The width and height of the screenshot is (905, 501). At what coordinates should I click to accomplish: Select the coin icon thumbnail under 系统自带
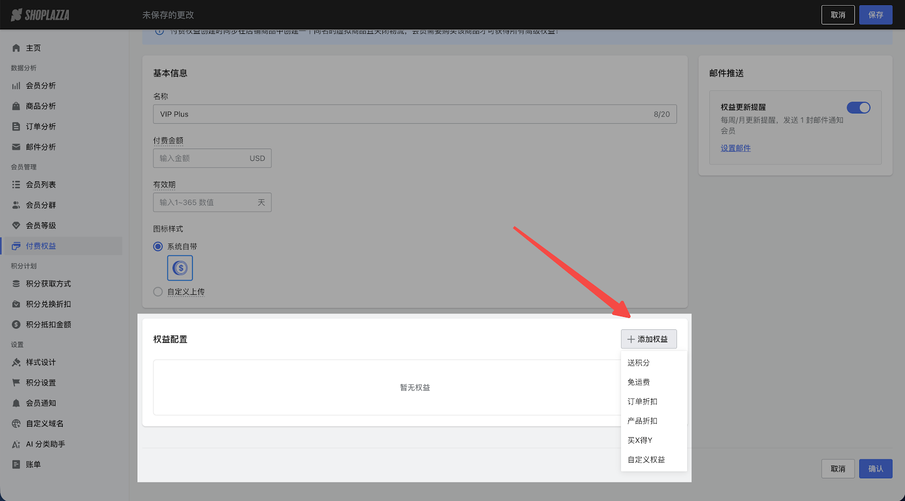pyautogui.click(x=180, y=268)
